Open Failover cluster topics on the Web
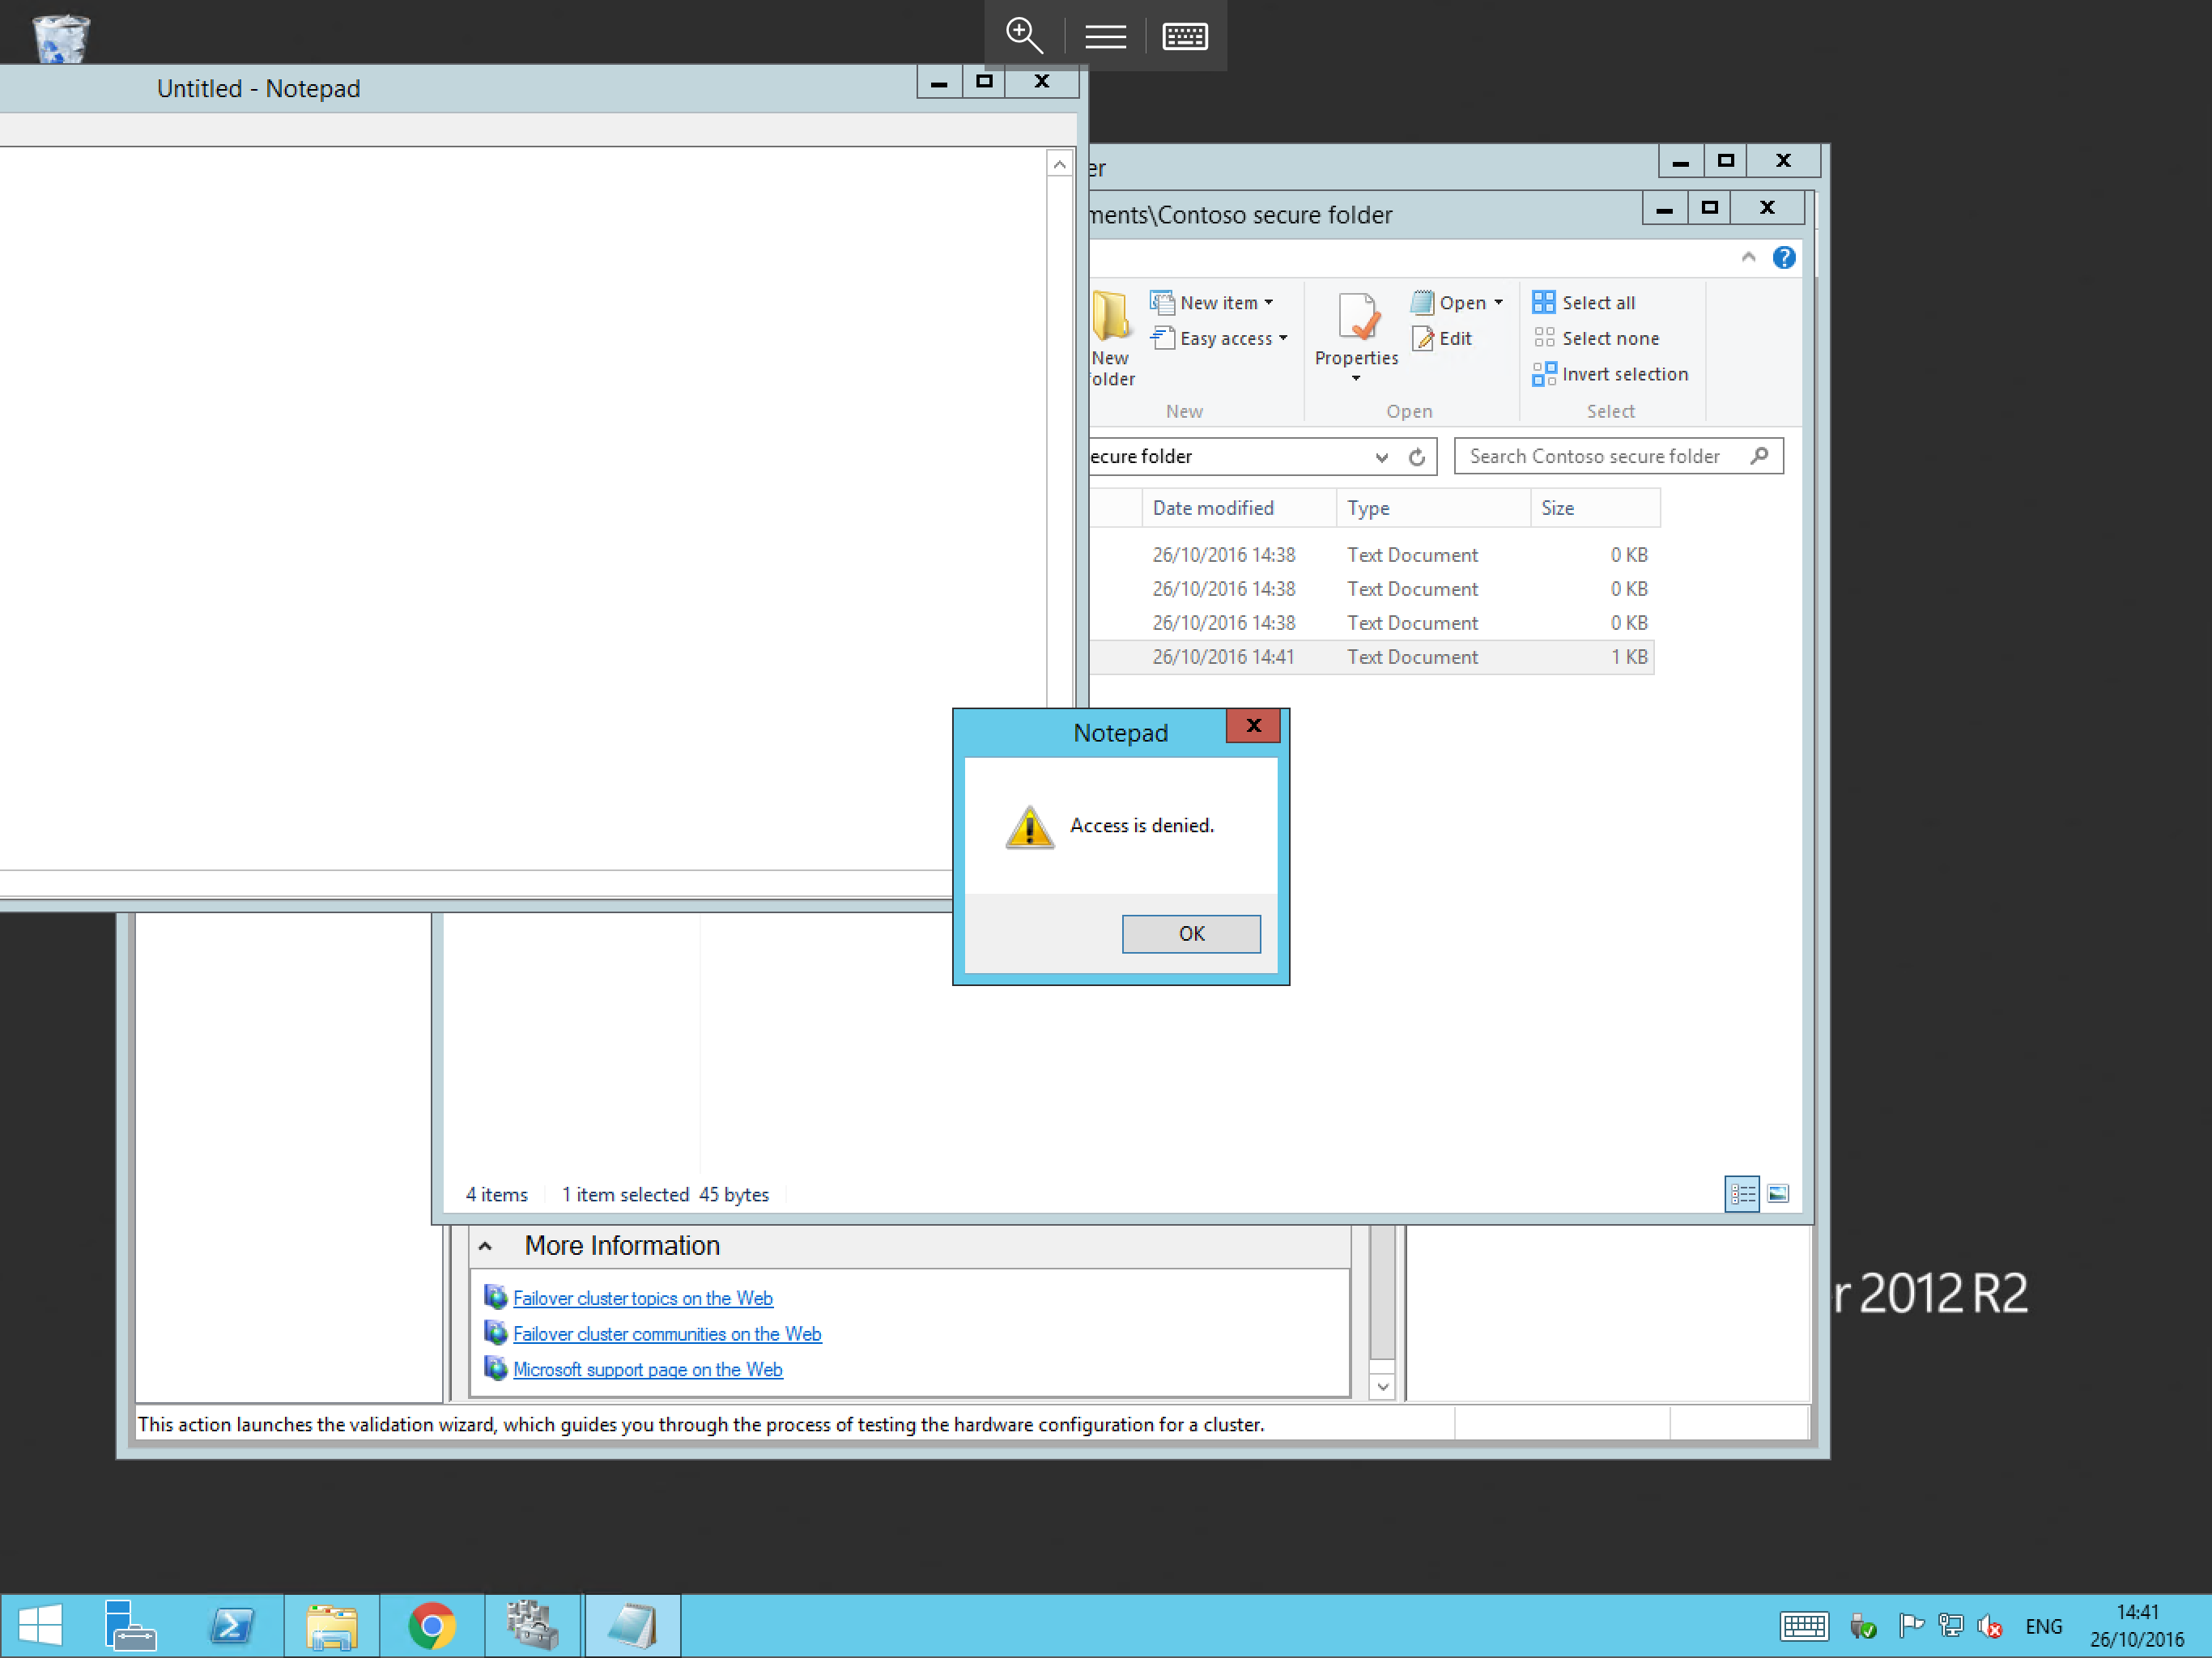The image size is (2212, 1658). coord(642,1298)
